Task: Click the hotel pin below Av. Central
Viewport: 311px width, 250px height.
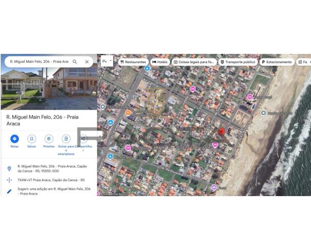Action: [x=192, y=89]
